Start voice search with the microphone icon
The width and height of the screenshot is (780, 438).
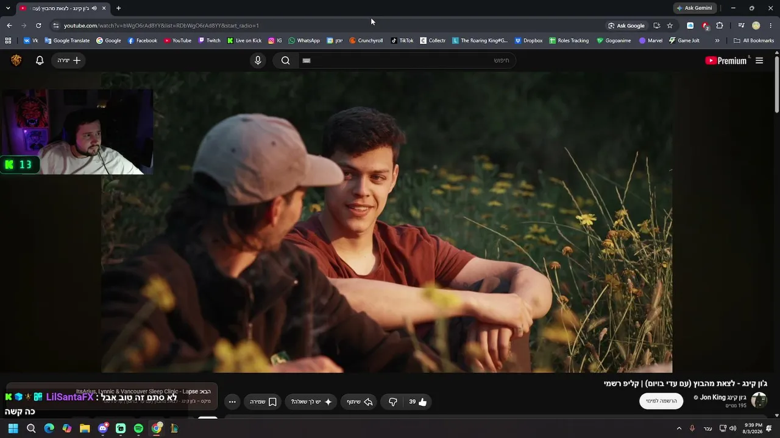pyautogui.click(x=258, y=60)
